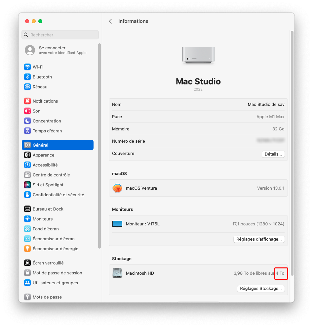Click the name value Mac Studio de sav
313x327 pixels.
coord(266,105)
